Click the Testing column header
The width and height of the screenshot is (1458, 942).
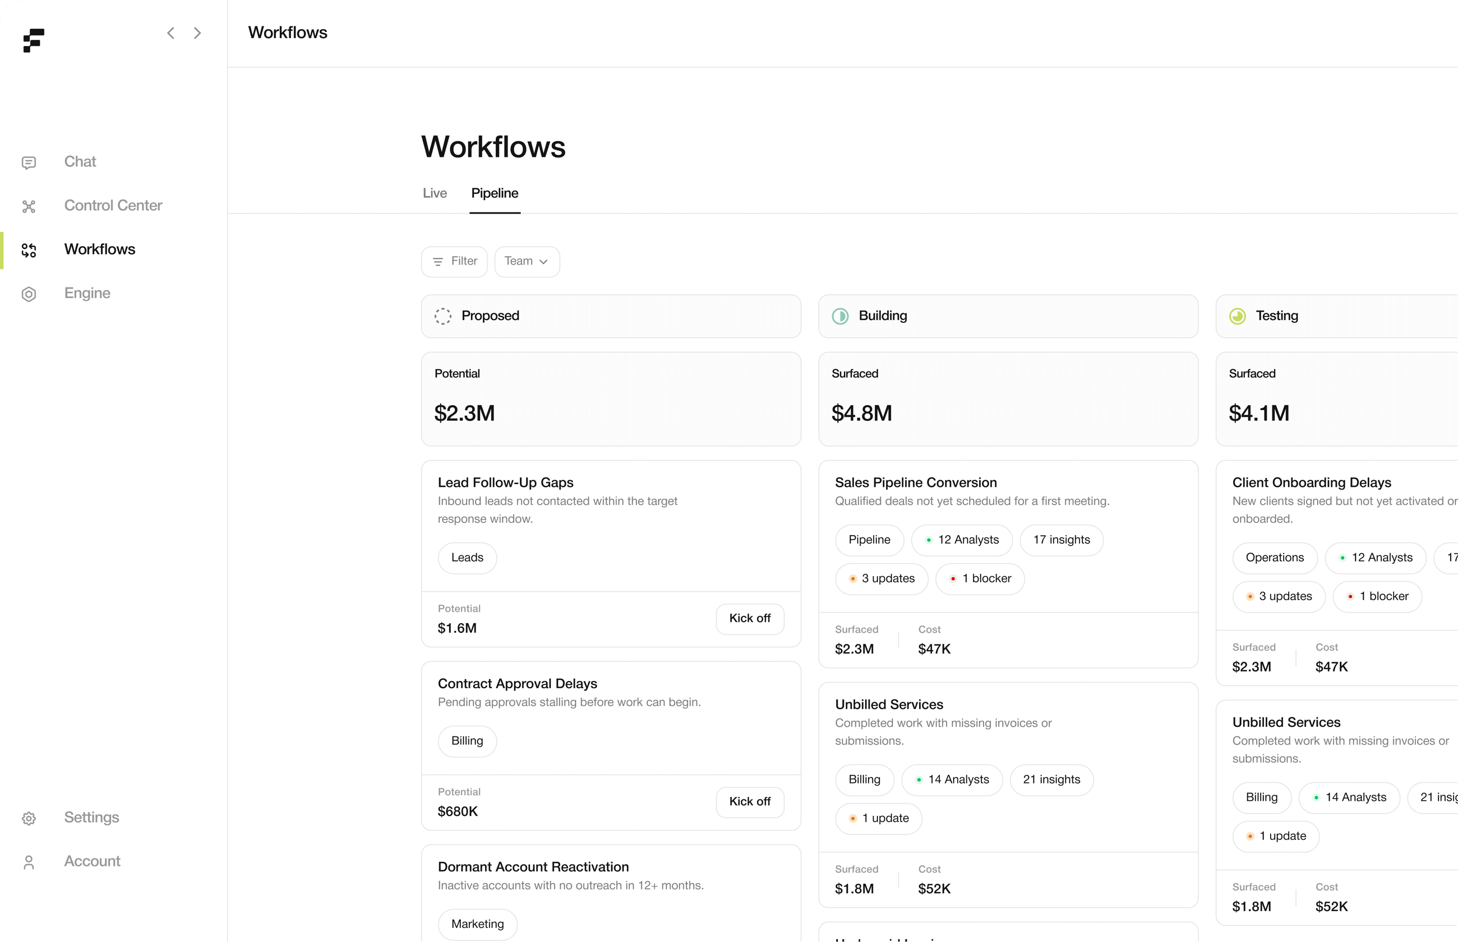[1337, 316]
